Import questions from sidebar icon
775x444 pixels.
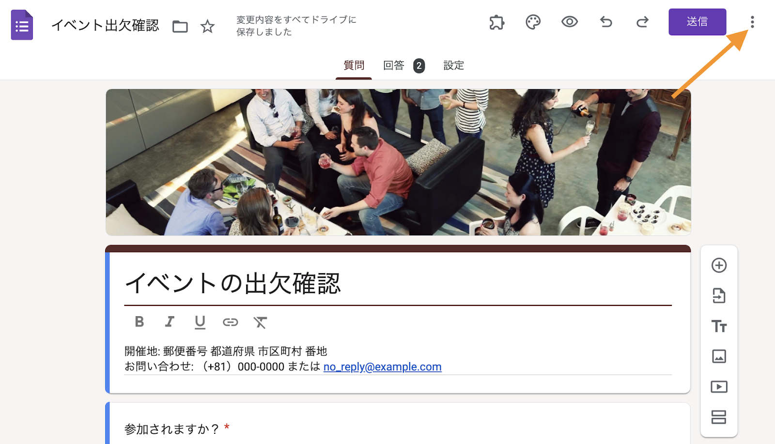point(719,295)
